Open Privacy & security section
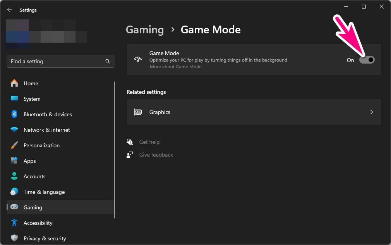This screenshot has width=391, height=245. 45,238
